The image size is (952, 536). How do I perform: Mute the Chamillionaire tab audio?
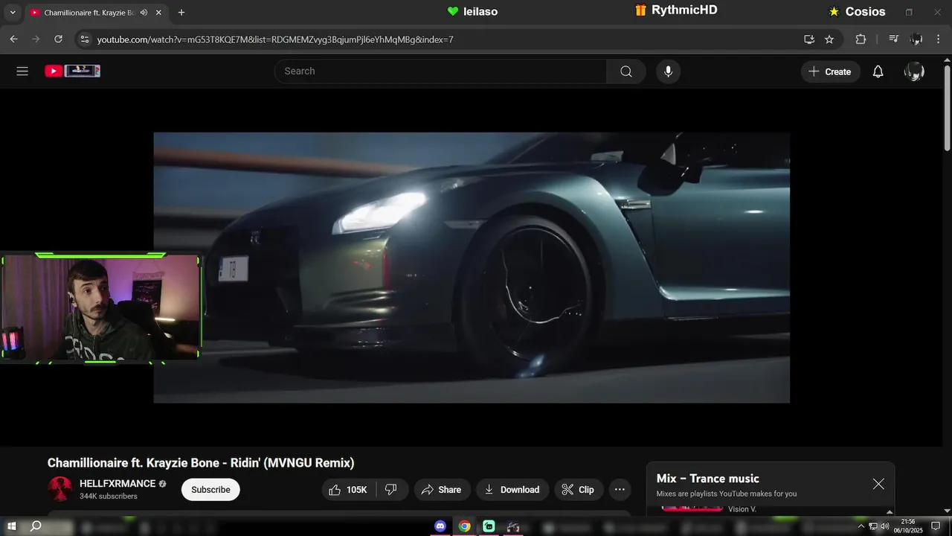(x=144, y=13)
